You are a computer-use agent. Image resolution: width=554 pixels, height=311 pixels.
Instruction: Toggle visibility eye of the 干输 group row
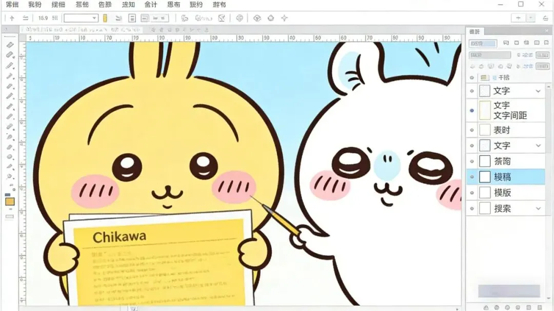pos(472,78)
